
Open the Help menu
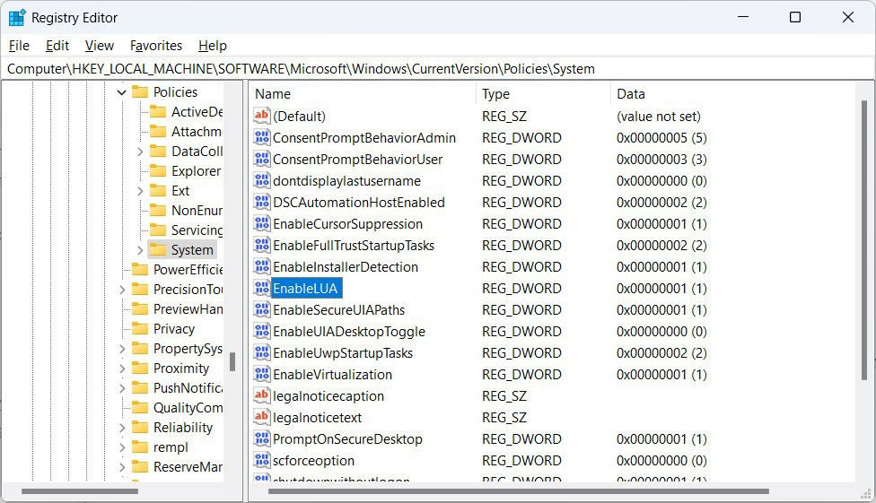(x=213, y=45)
